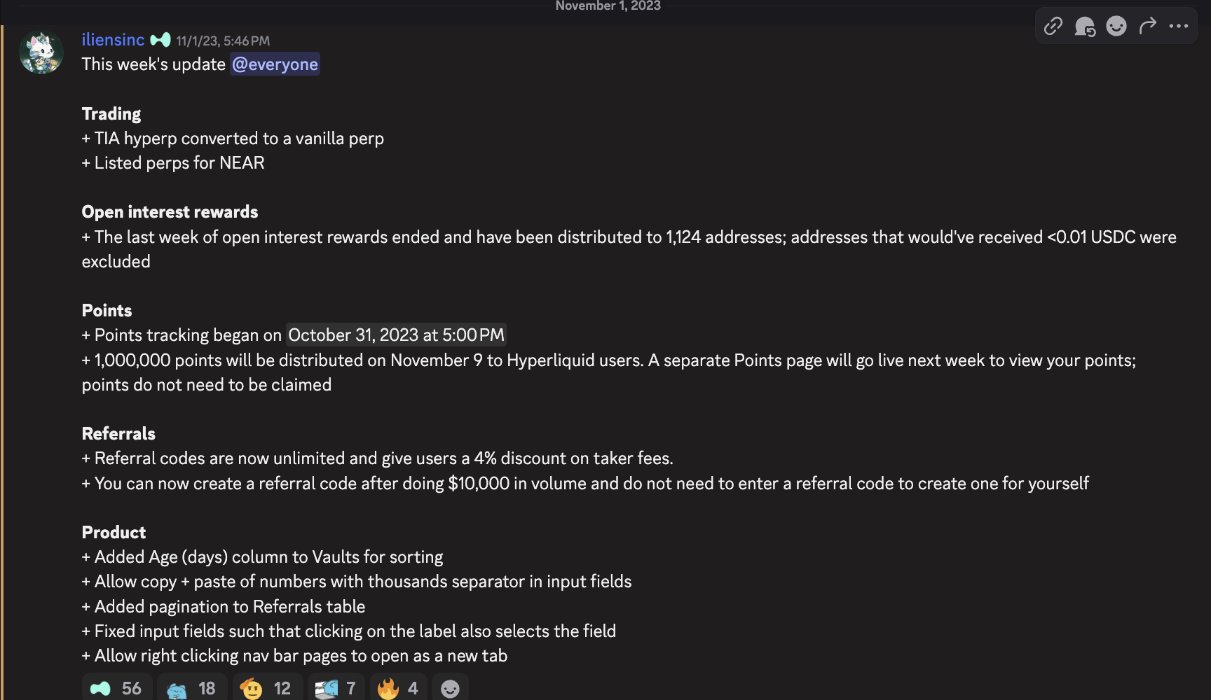The width and height of the screenshot is (1211, 700).
Task: Click the November 1, 2023 date divider
Action: (607, 6)
